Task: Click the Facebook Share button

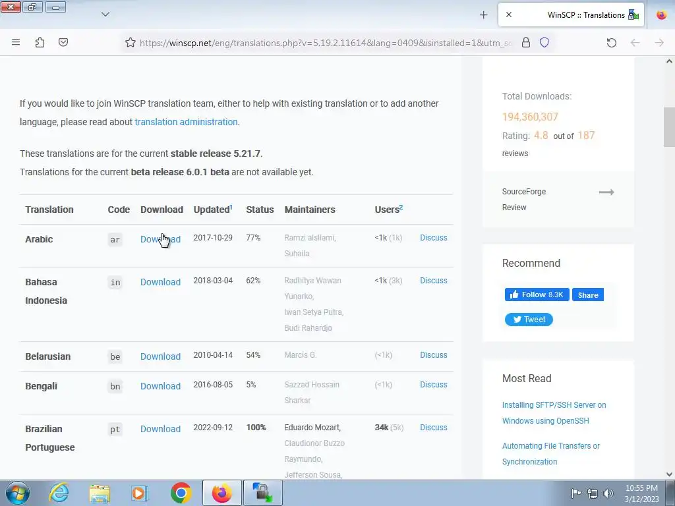Action: [587, 295]
